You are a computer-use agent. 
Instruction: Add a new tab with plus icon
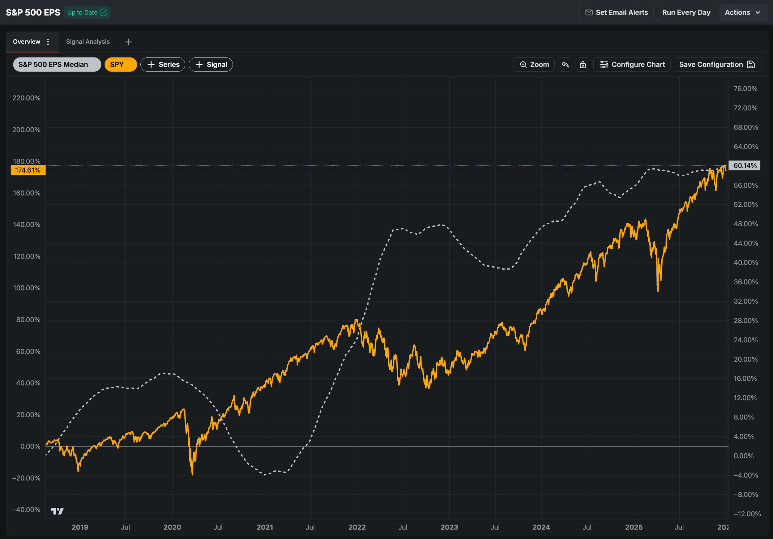click(128, 42)
